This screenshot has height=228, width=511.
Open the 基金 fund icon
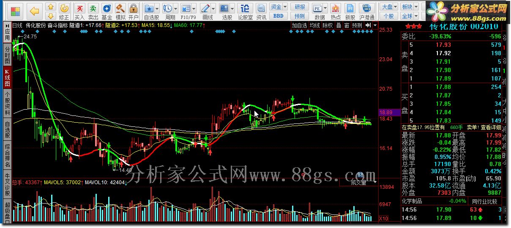pos(107,12)
